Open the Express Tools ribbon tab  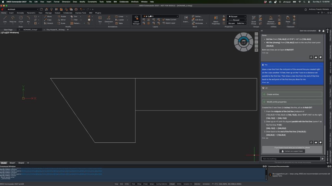coord(81,13)
